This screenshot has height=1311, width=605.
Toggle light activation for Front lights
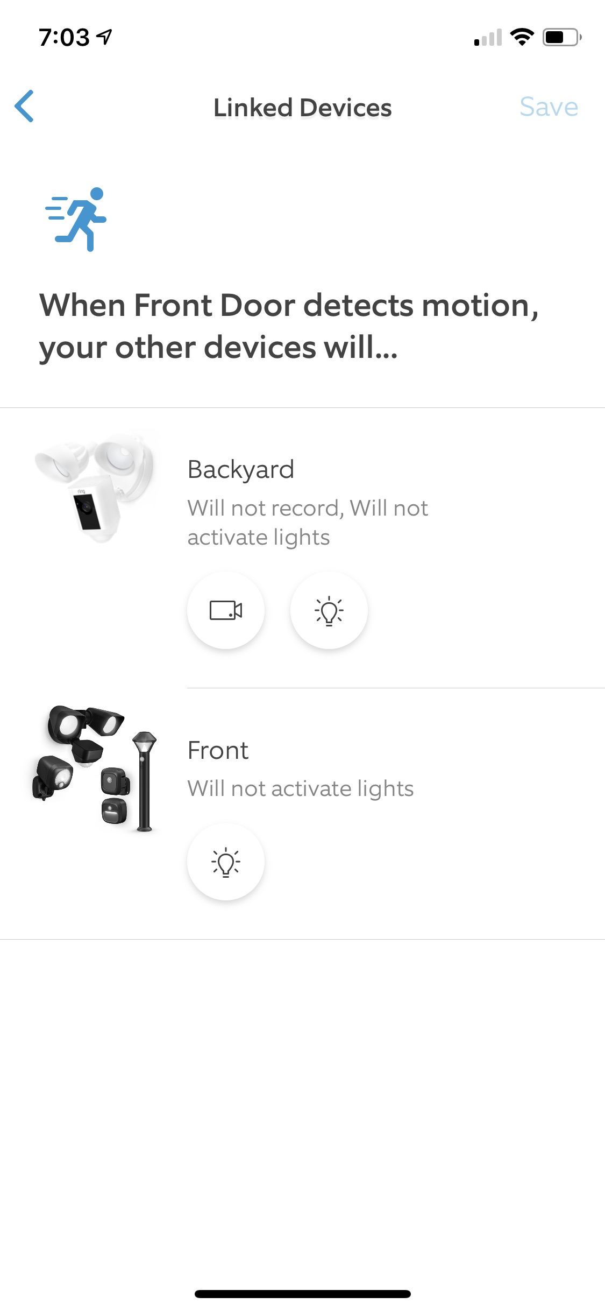[x=226, y=862]
